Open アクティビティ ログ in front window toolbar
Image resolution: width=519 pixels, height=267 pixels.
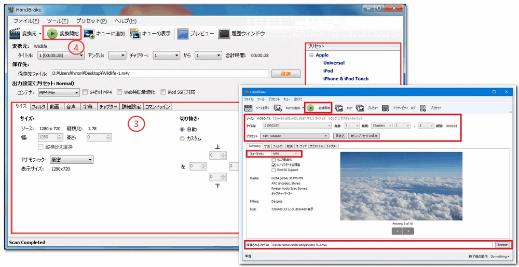[399, 108]
